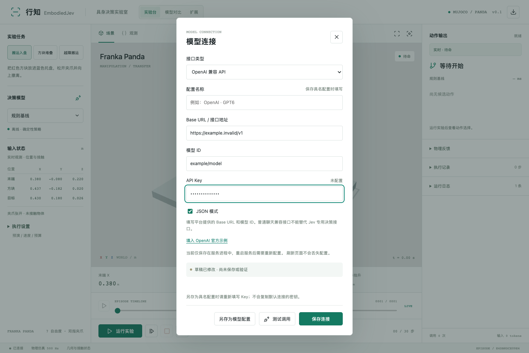529x353 pixels.
Task: Click the camera focus icon in viewport
Action: [409, 33]
